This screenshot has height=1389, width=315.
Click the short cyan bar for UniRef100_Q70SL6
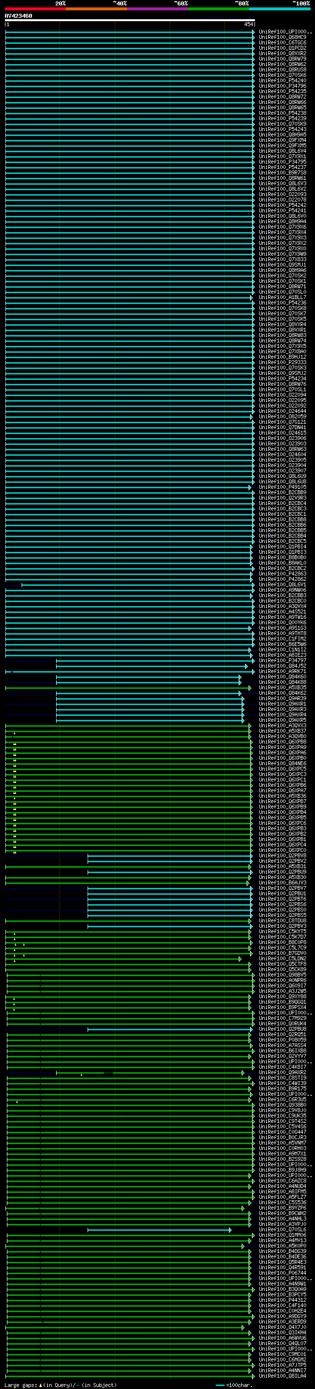click(x=159, y=1230)
